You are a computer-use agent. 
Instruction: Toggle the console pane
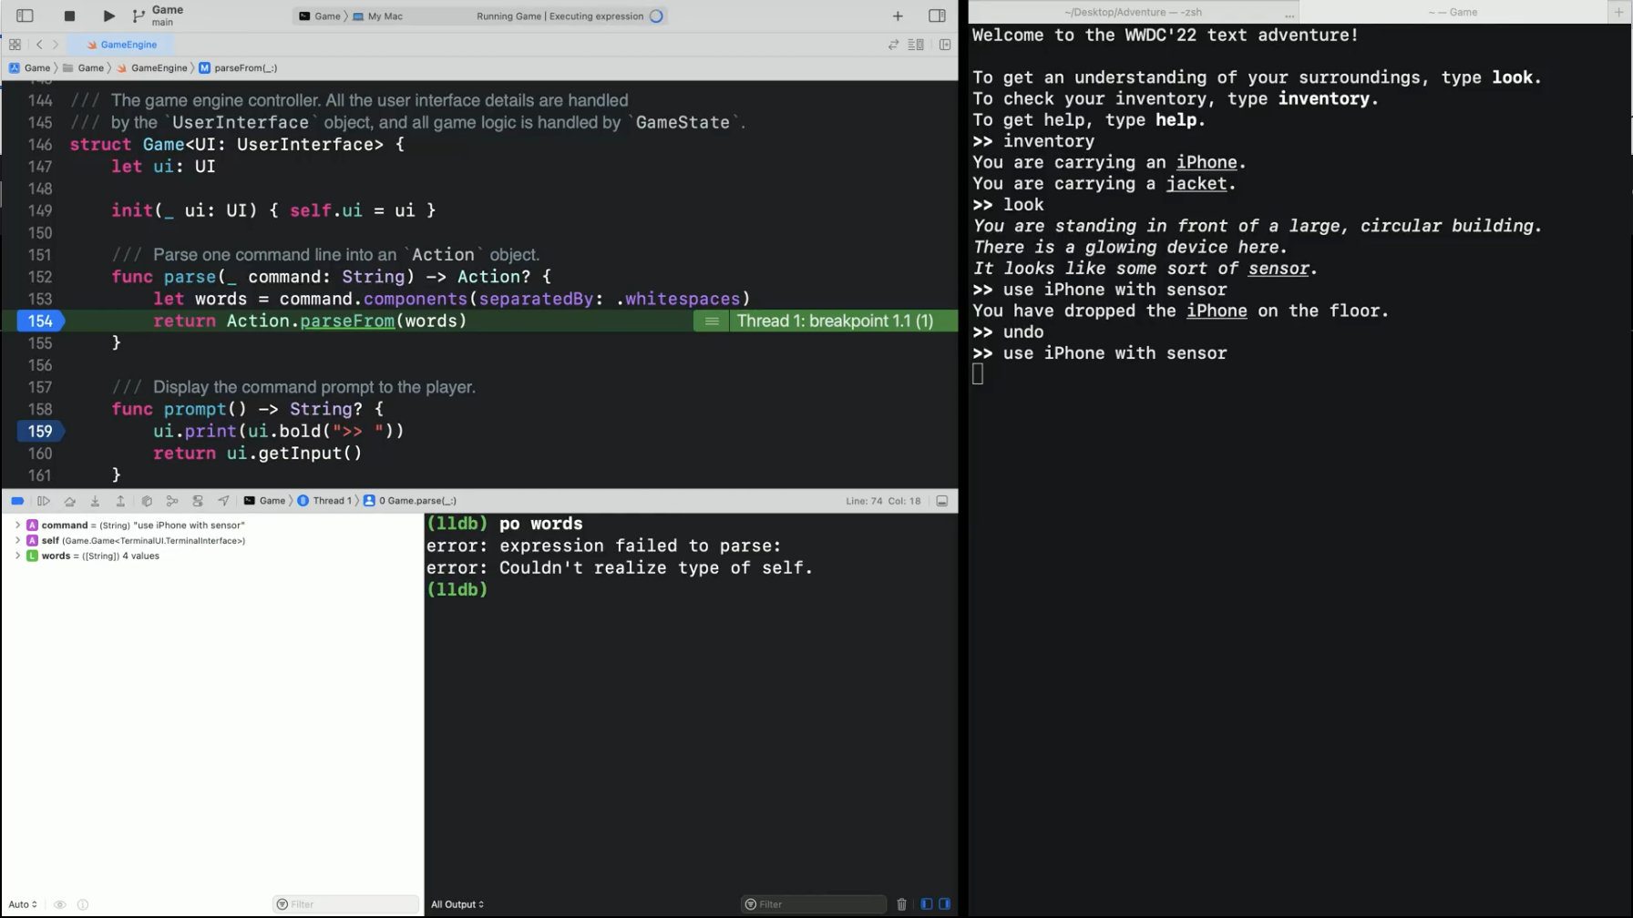tap(945, 904)
